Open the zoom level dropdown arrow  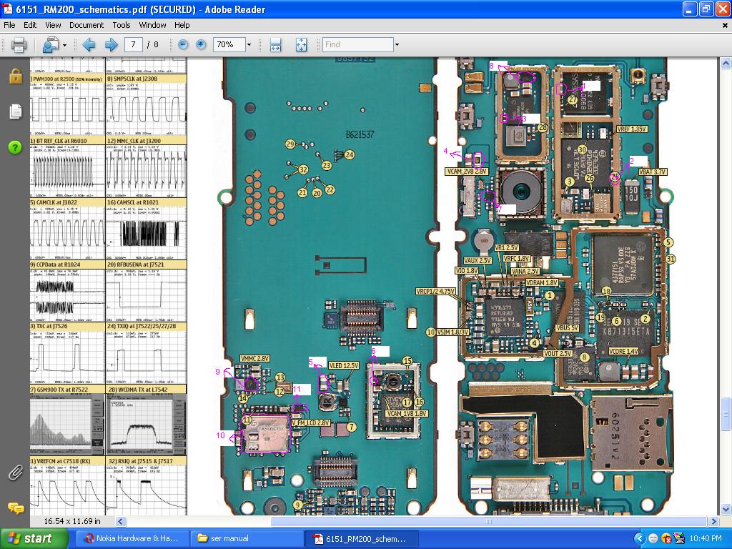[249, 45]
